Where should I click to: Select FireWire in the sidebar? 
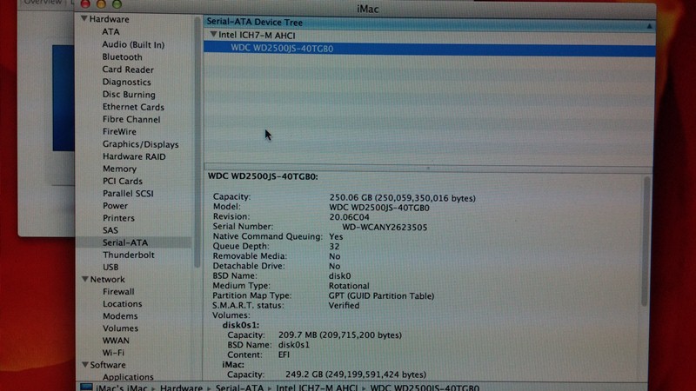pyautogui.click(x=119, y=132)
